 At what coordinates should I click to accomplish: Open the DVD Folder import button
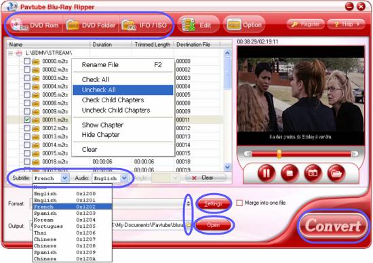(91, 25)
